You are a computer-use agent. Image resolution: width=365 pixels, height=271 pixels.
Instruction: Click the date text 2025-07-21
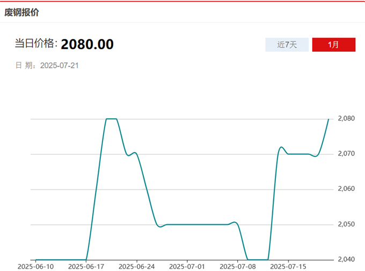[x=60, y=66]
